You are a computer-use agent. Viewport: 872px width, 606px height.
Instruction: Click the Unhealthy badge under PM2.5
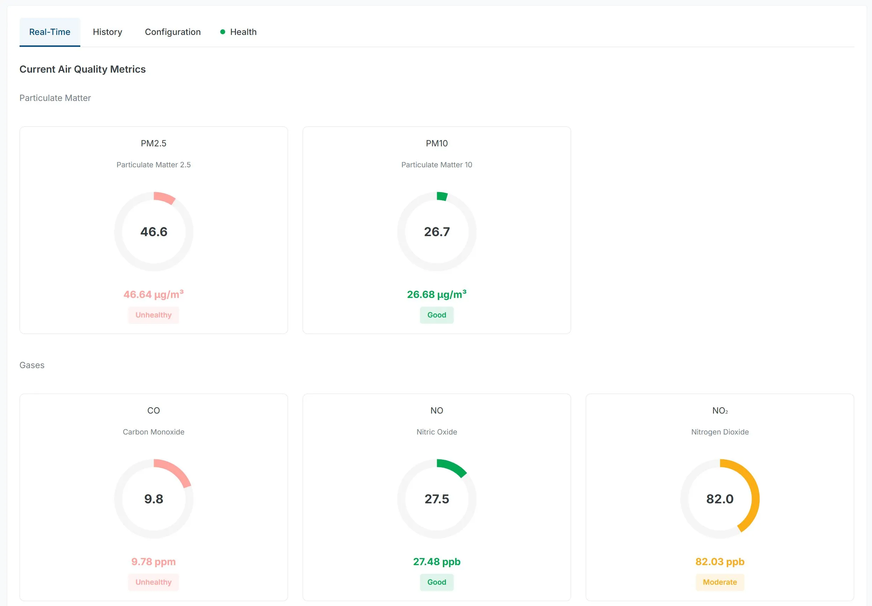pyautogui.click(x=154, y=315)
